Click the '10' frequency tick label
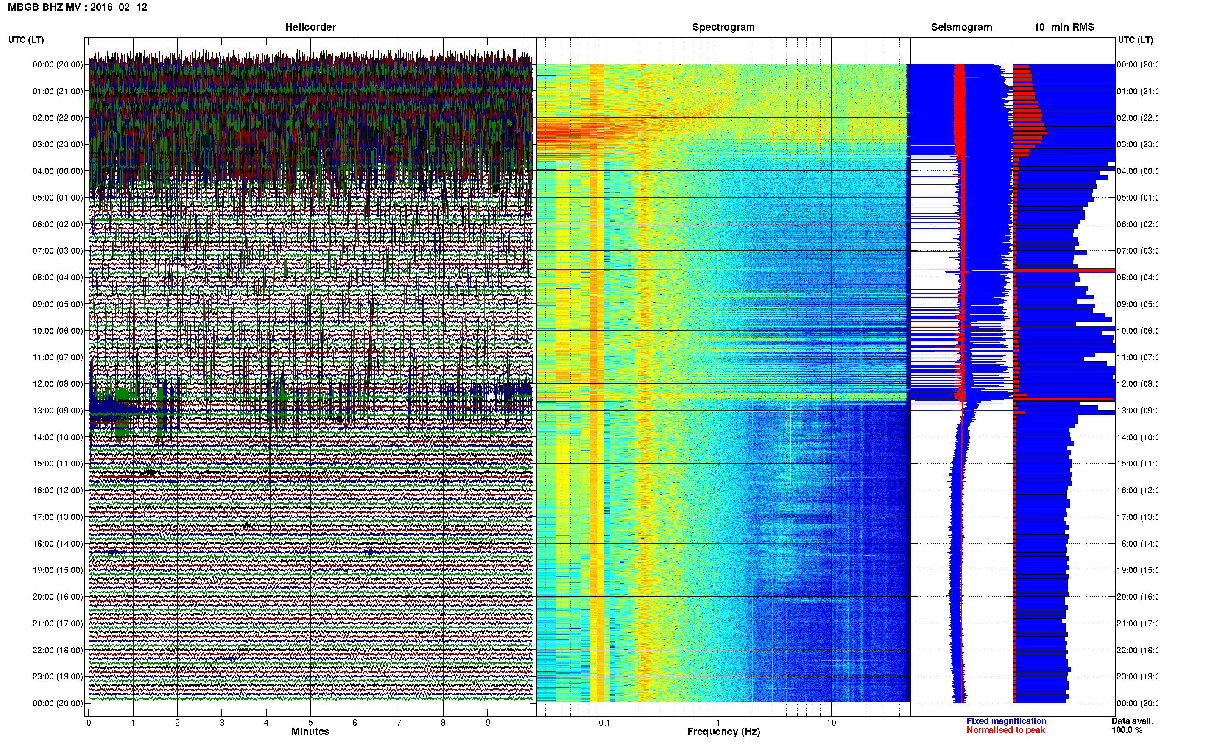Image resolution: width=1206 pixels, height=754 pixels. coord(831,723)
